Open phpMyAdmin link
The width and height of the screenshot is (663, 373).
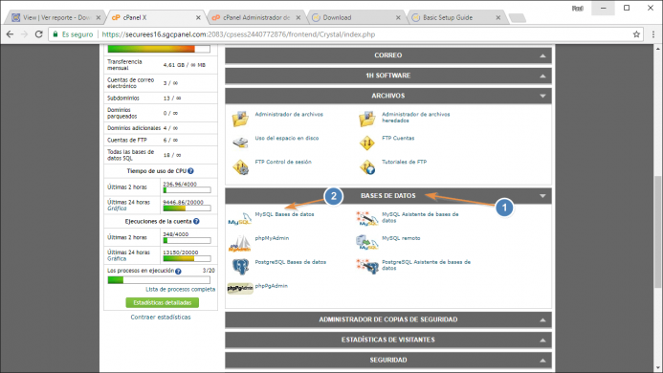click(272, 238)
